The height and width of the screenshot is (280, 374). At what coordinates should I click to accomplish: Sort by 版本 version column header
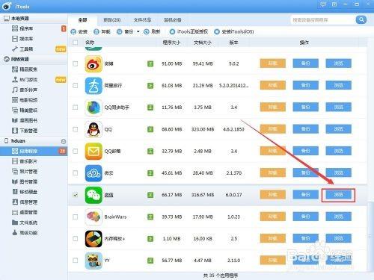233,43
